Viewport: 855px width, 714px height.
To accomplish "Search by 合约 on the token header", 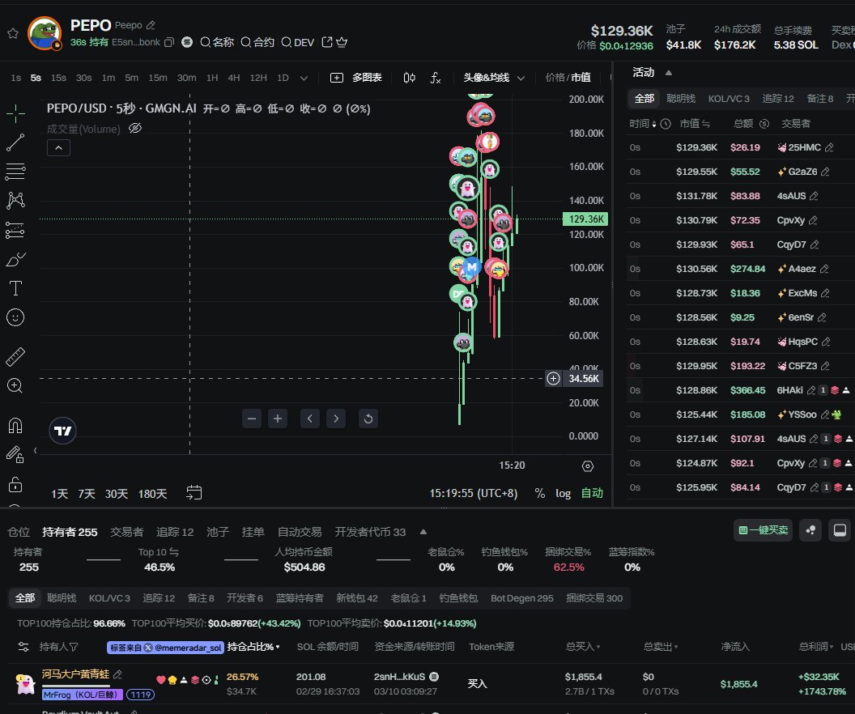I will click(x=257, y=42).
